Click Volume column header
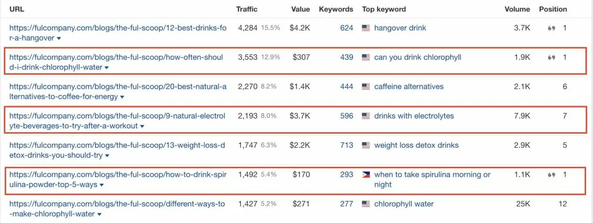The width and height of the screenshot is (593, 223). [517, 9]
